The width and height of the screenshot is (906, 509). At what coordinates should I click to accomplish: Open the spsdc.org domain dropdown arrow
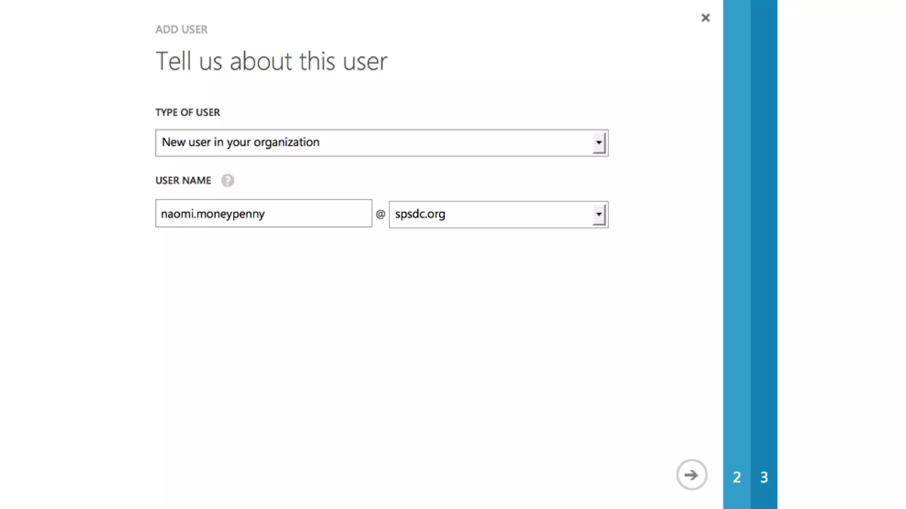pos(599,215)
